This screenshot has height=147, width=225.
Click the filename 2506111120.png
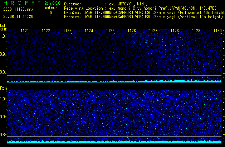point(18,9)
